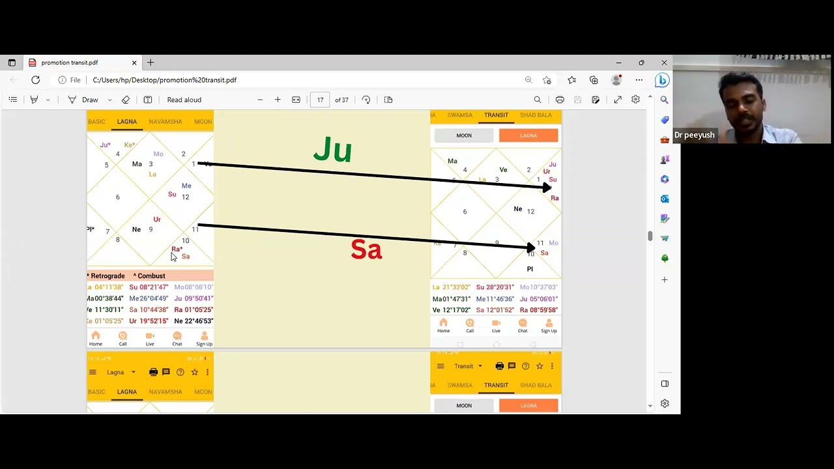Viewport: 834px width, 469px height.
Task: Open the Bing Copilot sidebar button
Action: (662, 80)
